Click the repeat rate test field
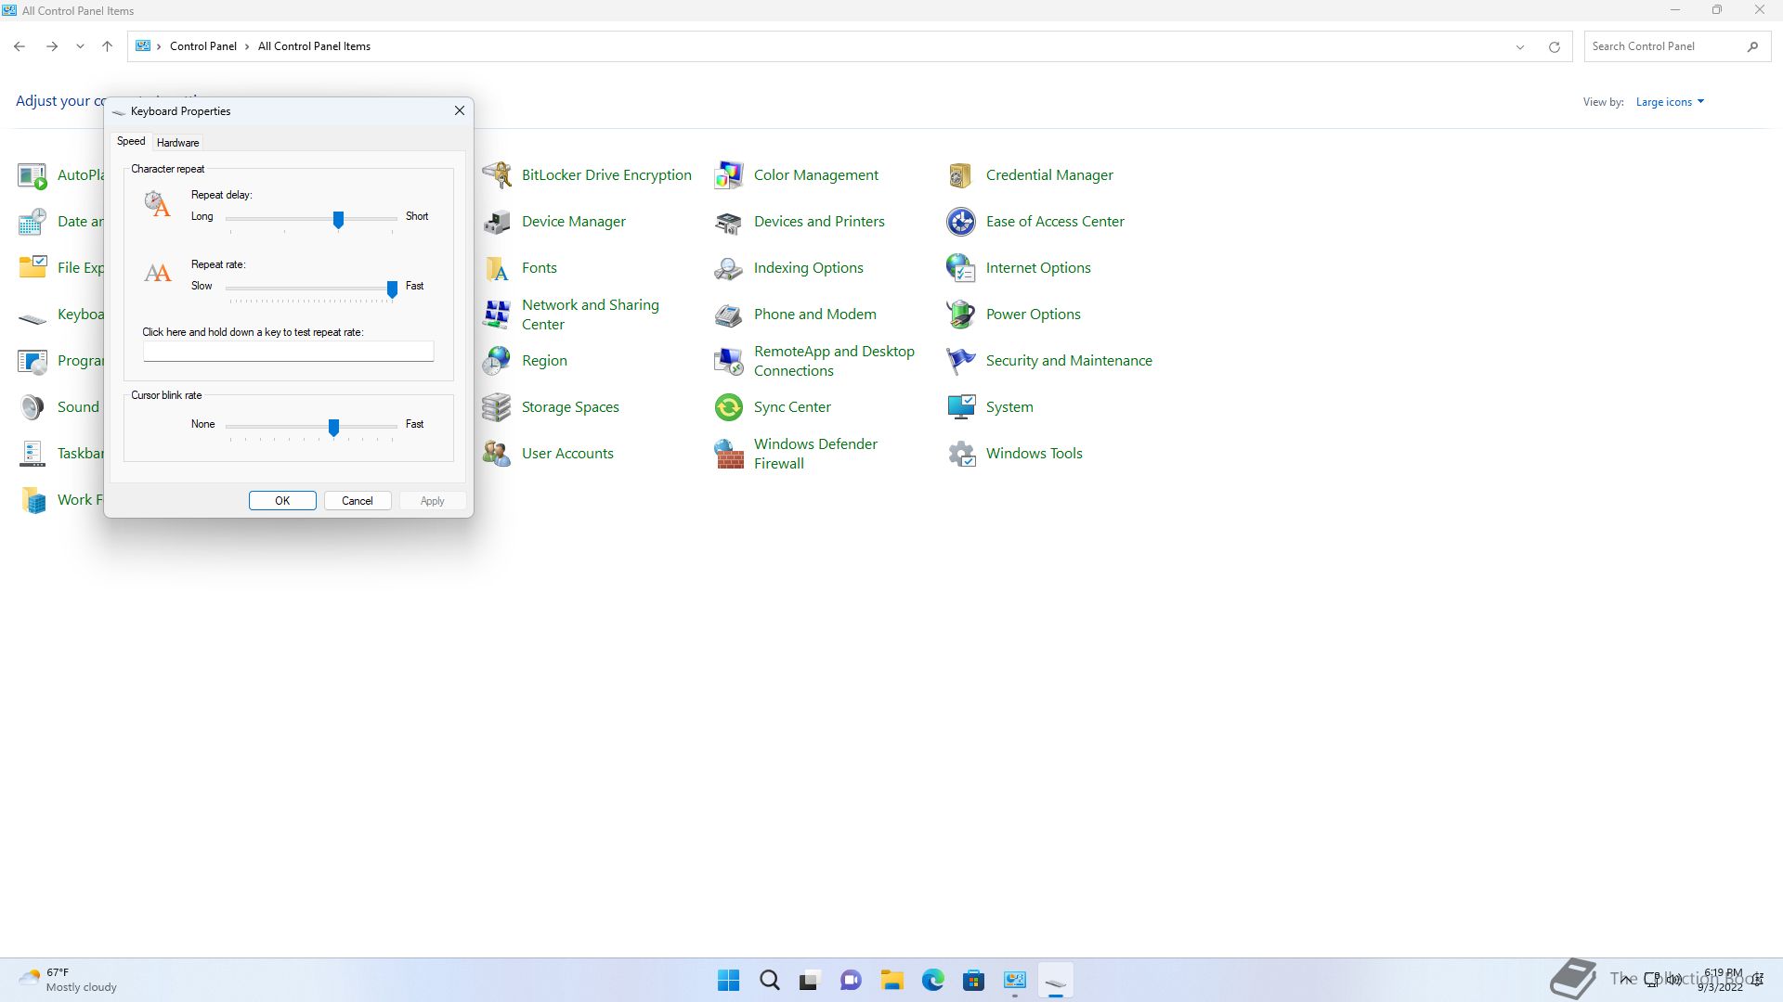Screen dimensions: 1783x1002 click(x=289, y=352)
